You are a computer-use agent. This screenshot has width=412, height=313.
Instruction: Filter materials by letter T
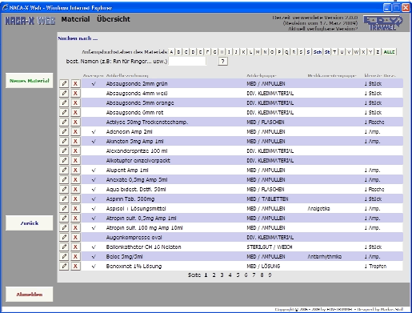pyautogui.click(x=334, y=52)
